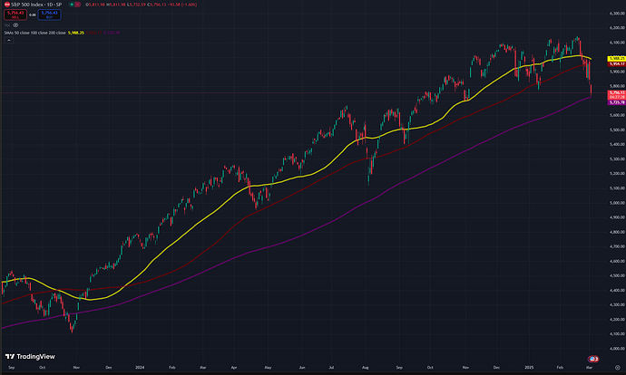This screenshot has height=375, width=626.
Task: Click the S&P 500 Index symbol icon
Action: [x=7, y=5]
